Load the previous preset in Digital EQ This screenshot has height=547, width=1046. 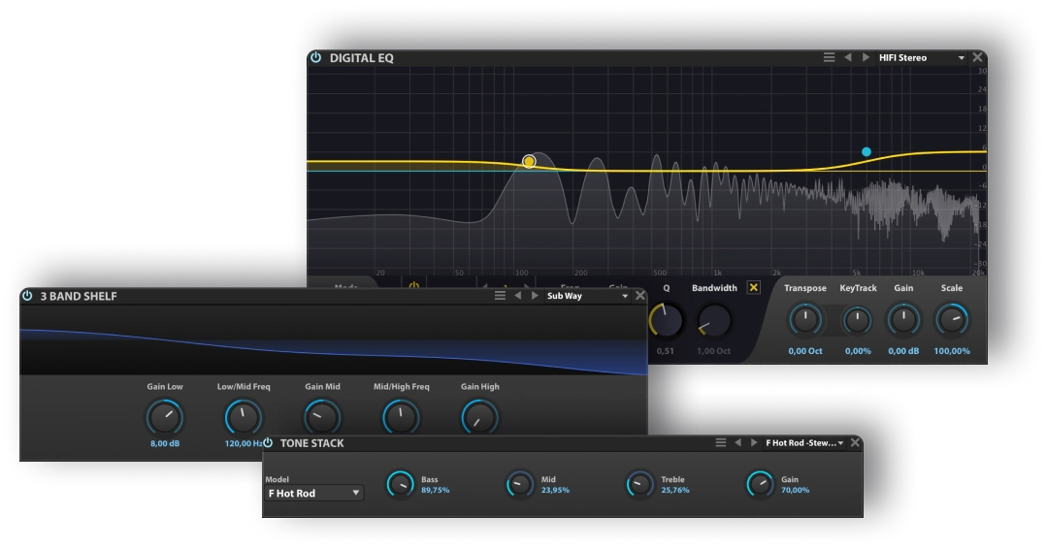pyautogui.click(x=847, y=58)
